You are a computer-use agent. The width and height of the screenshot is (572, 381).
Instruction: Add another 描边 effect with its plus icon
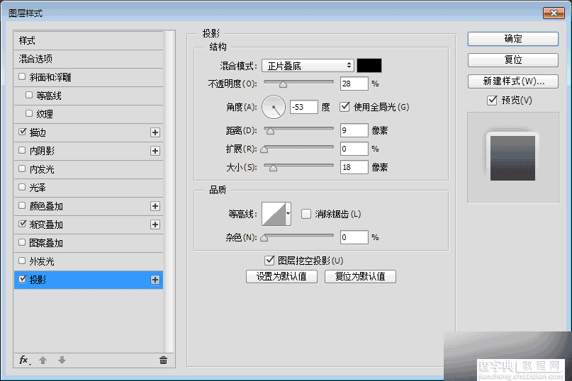pyautogui.click(x=155, y=132)
